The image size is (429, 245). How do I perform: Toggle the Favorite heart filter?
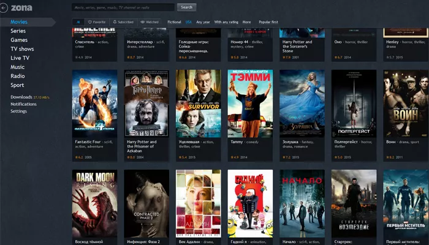click(x=97, y=22)
